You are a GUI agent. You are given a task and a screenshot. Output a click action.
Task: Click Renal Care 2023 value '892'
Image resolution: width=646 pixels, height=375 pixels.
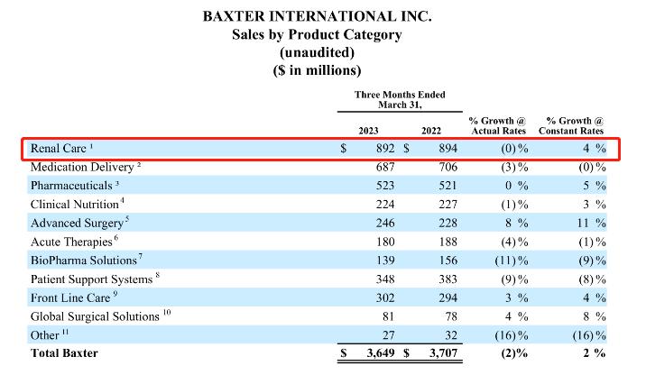click(385, 148)
